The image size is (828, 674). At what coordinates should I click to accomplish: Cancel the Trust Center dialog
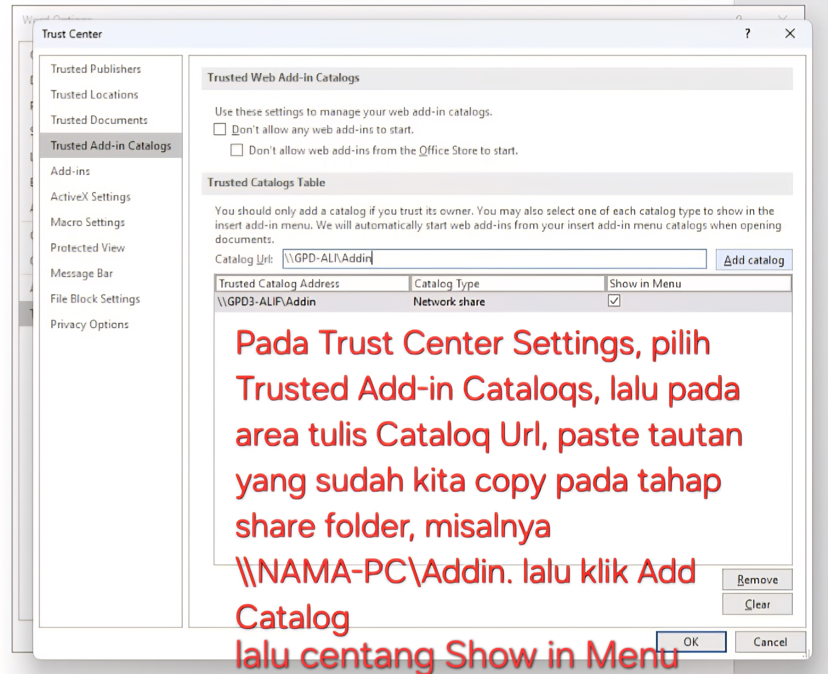770,642
